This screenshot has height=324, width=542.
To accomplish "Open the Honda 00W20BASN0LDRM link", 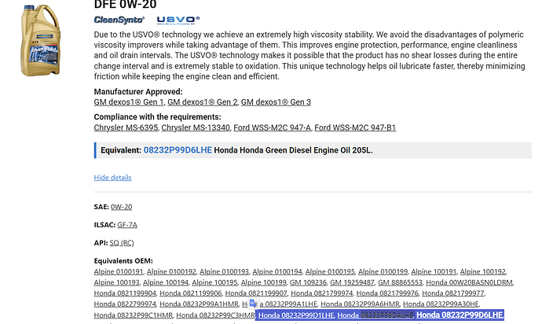I will point(469,282).
